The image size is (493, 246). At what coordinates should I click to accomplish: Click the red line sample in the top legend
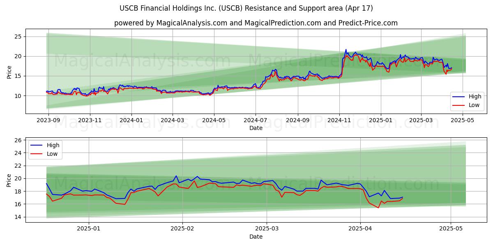[x=459, y=106]
